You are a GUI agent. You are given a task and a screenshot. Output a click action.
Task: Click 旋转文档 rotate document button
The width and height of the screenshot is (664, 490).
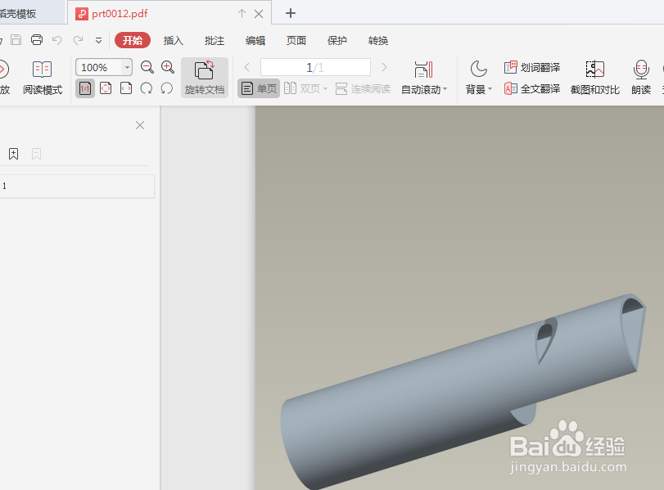(205, 78)
